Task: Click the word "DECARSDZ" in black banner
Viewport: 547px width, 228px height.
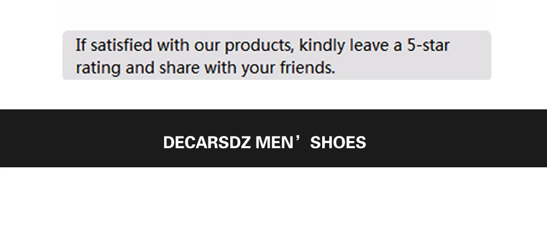Action: (207, 143)
